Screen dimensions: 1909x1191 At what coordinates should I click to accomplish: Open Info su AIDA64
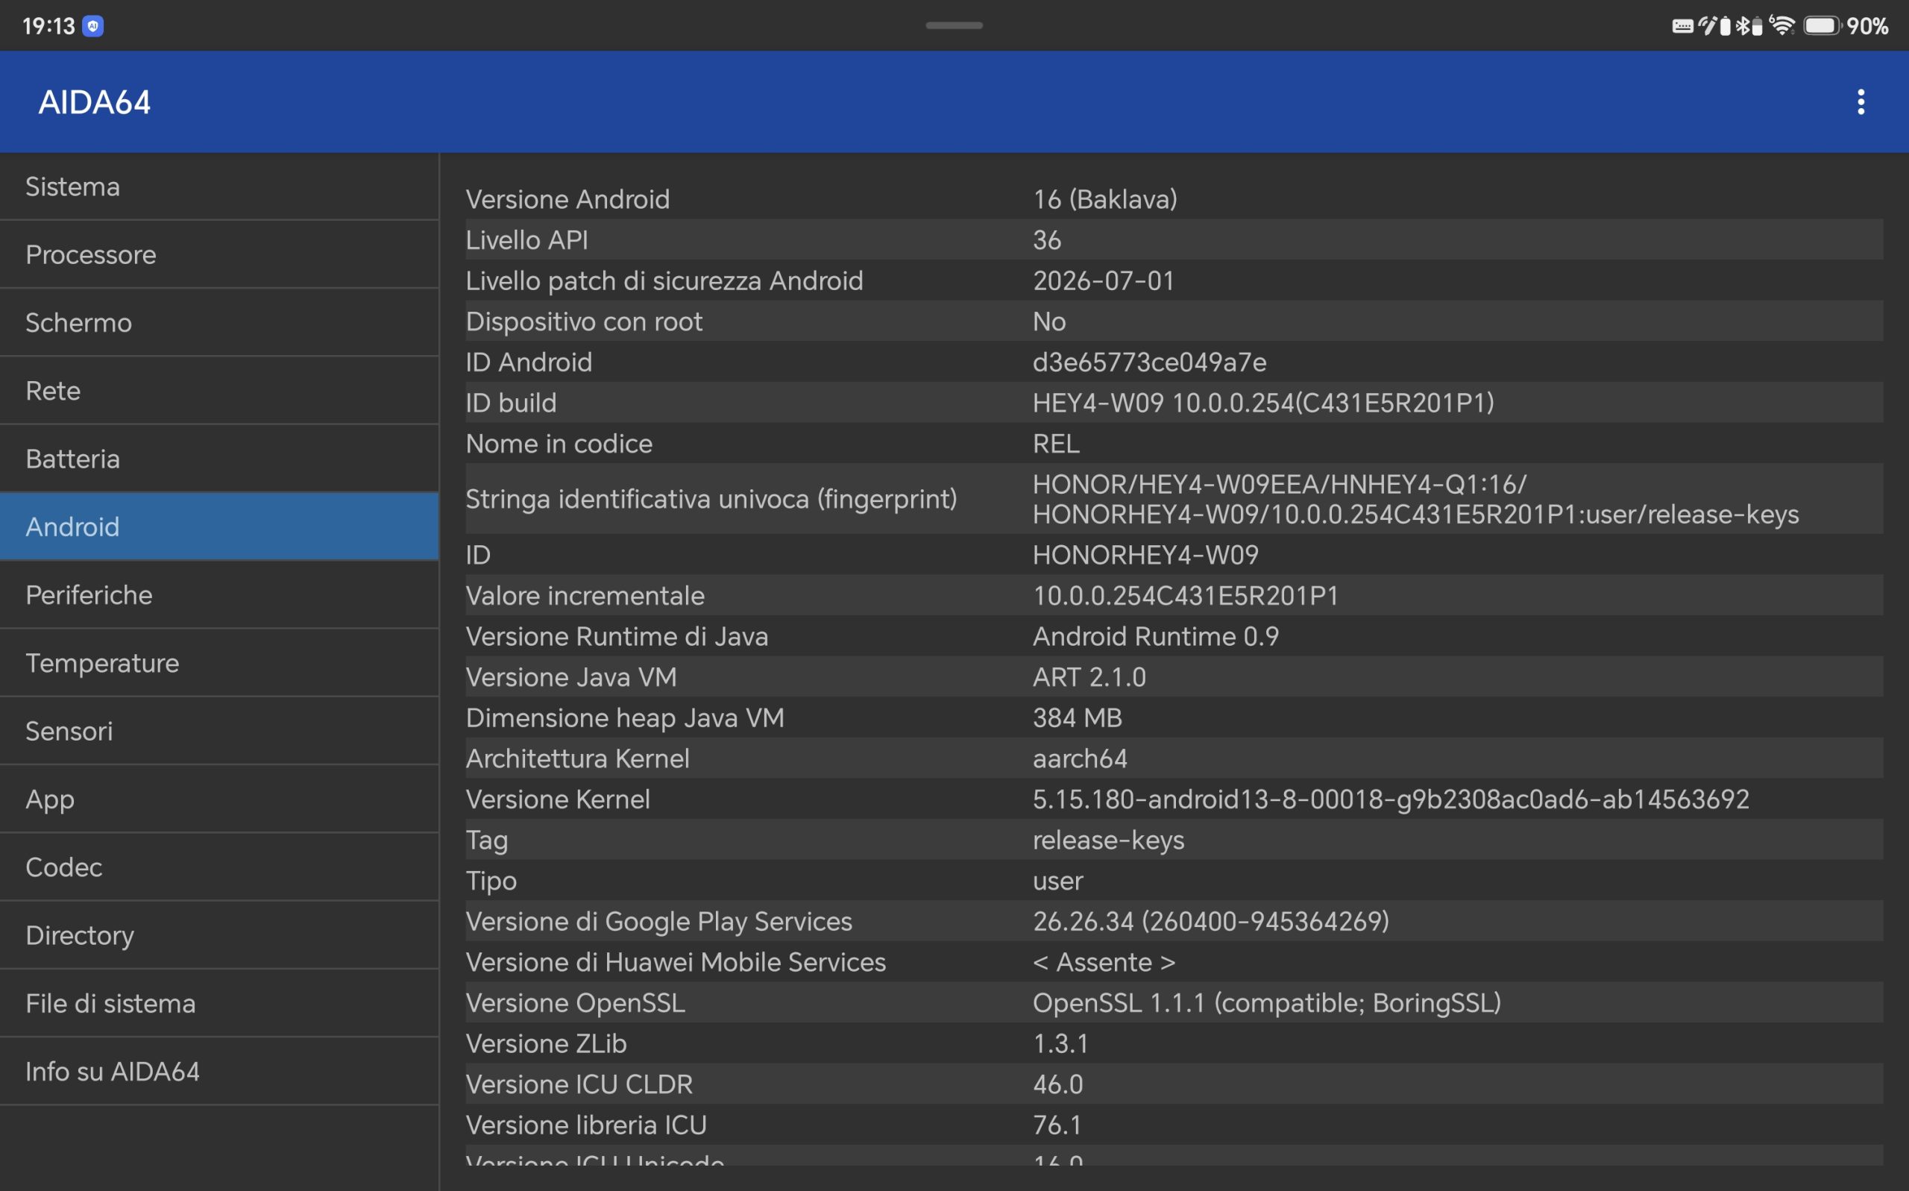coord(219,1071)
